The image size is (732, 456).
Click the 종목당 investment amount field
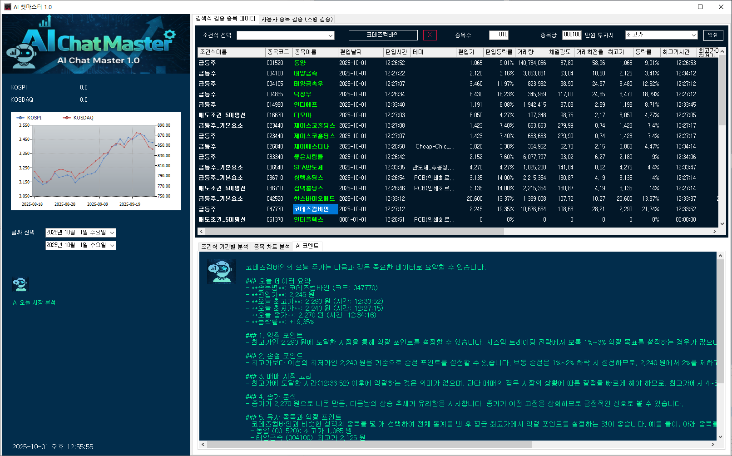pos(572,35)
